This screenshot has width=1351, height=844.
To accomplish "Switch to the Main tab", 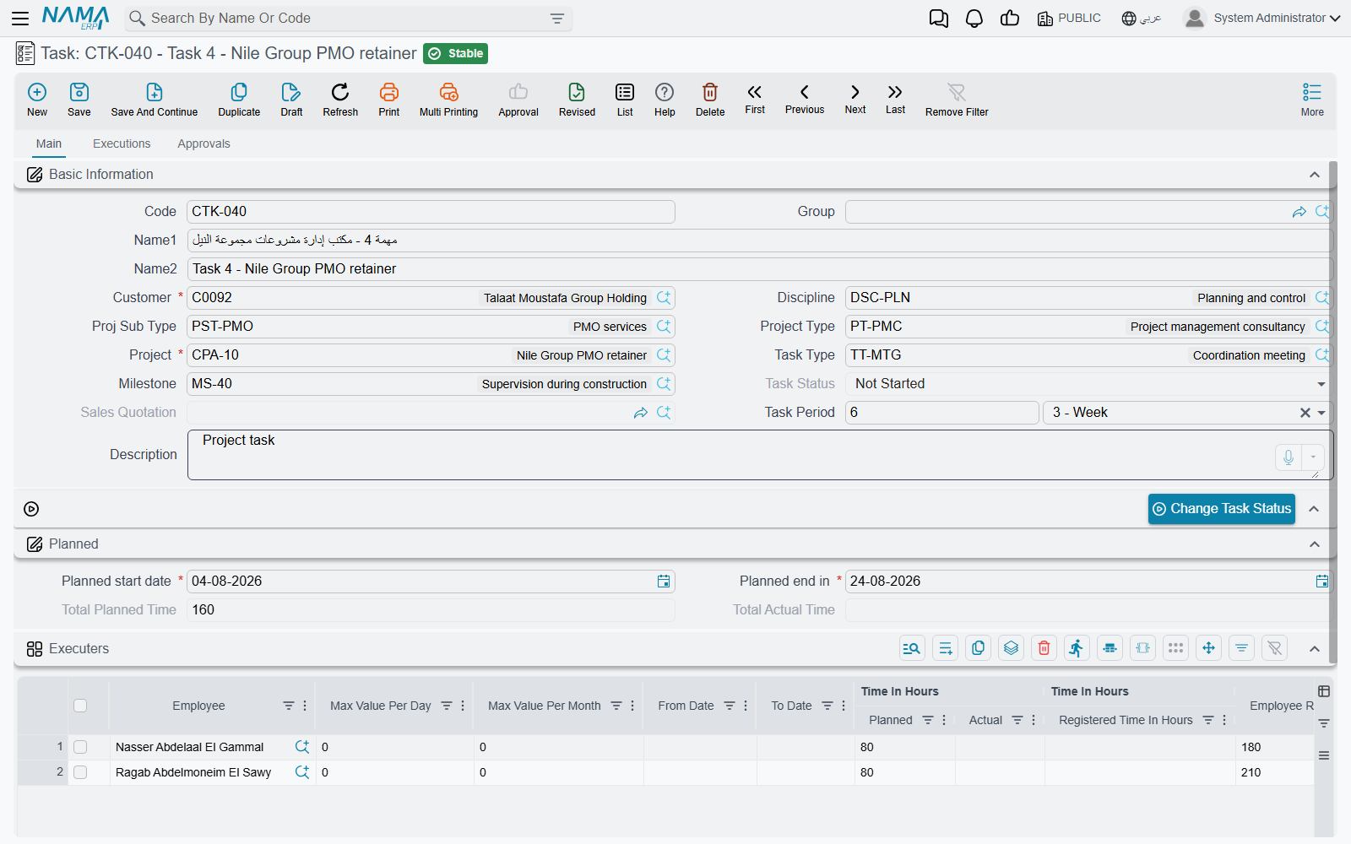I will [x=49, y=143].
